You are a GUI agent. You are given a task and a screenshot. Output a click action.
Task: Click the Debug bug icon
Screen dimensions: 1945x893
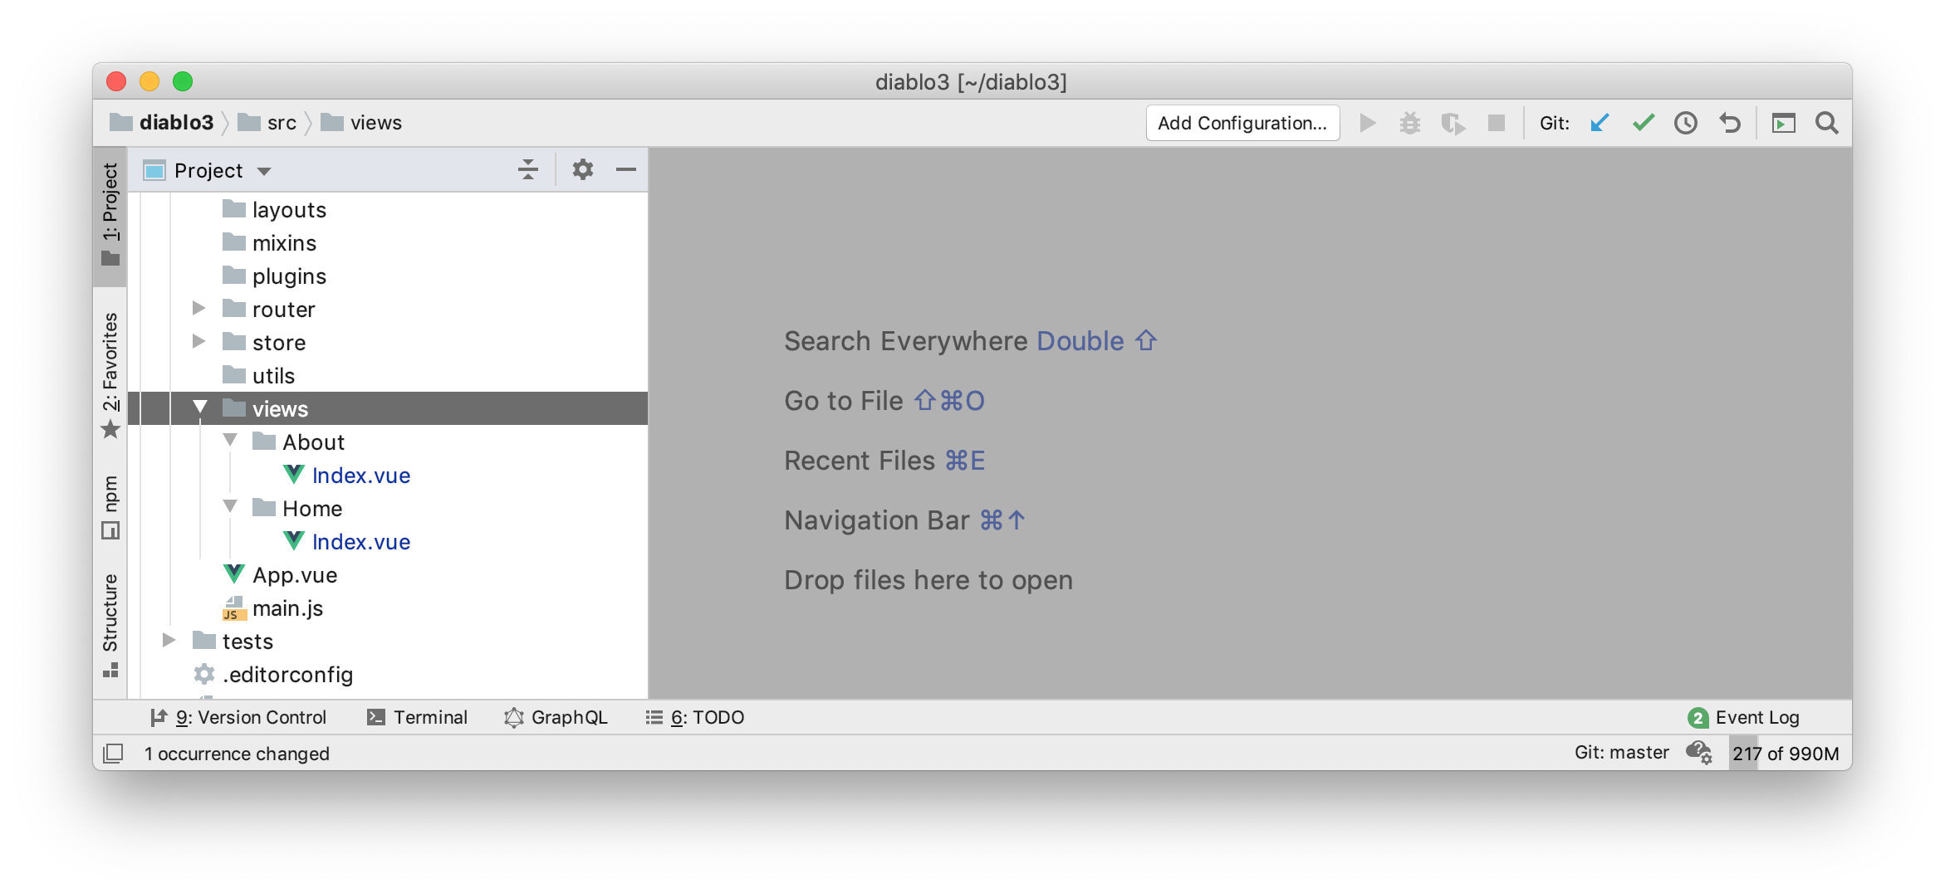click(x=1409, y=123)
